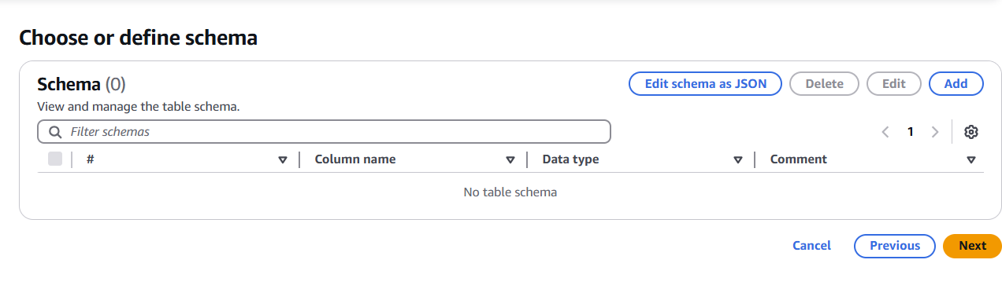Click the Edit schema button
1002x300 pixels.
(x=894, y=83)
